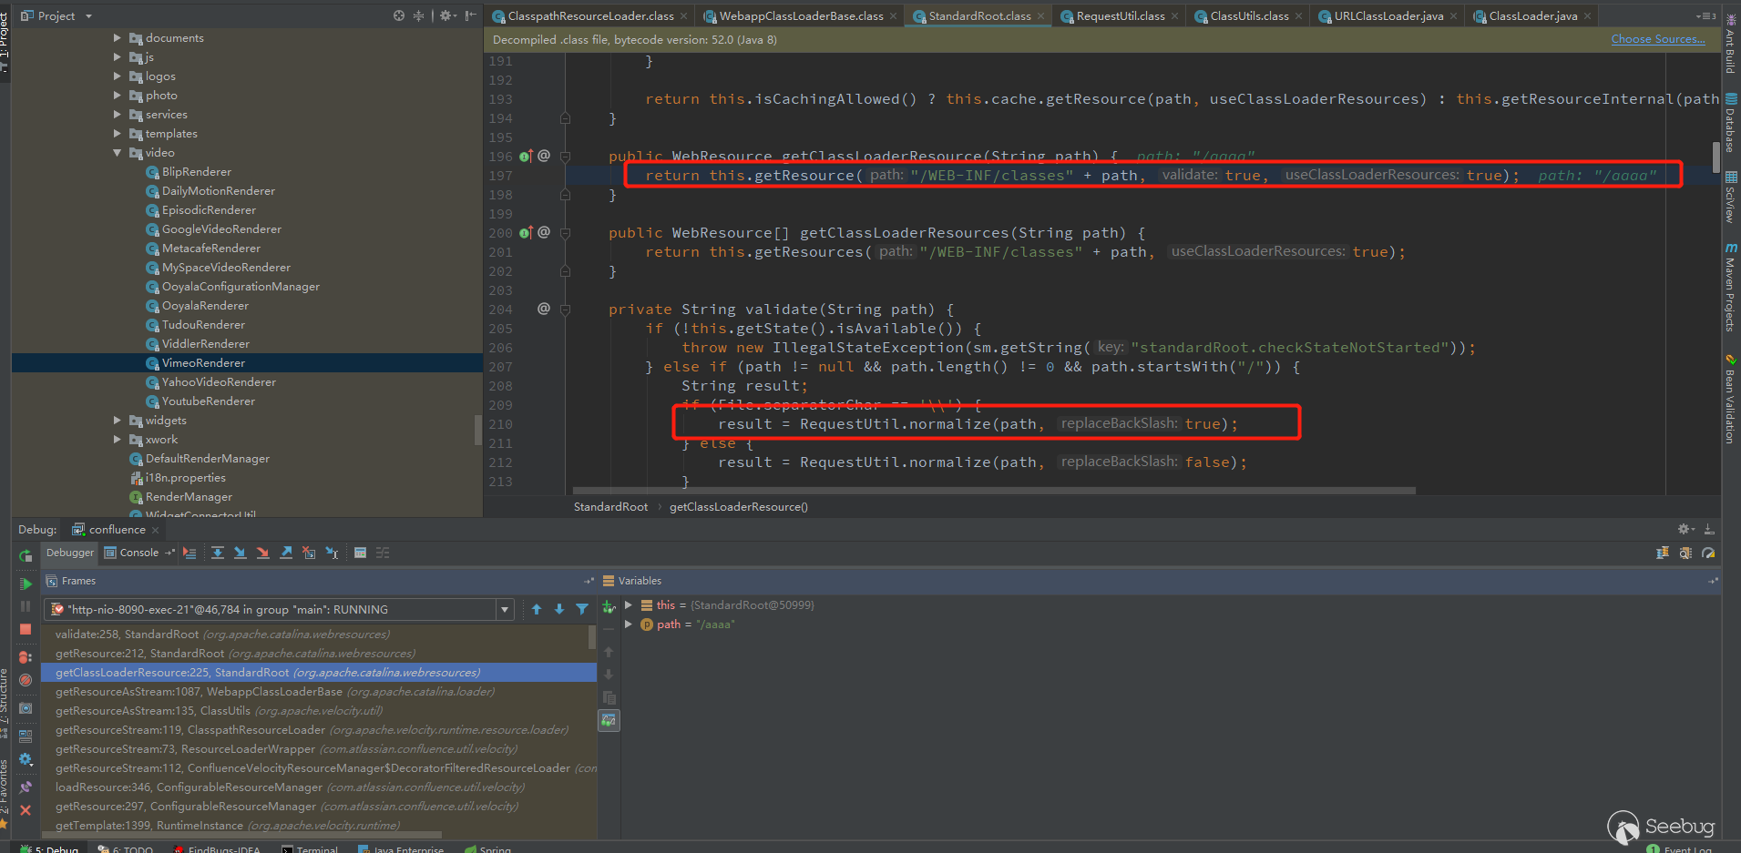
Task: Click the editor horizontal scrollbar
Action: click(x=993, y=491)
